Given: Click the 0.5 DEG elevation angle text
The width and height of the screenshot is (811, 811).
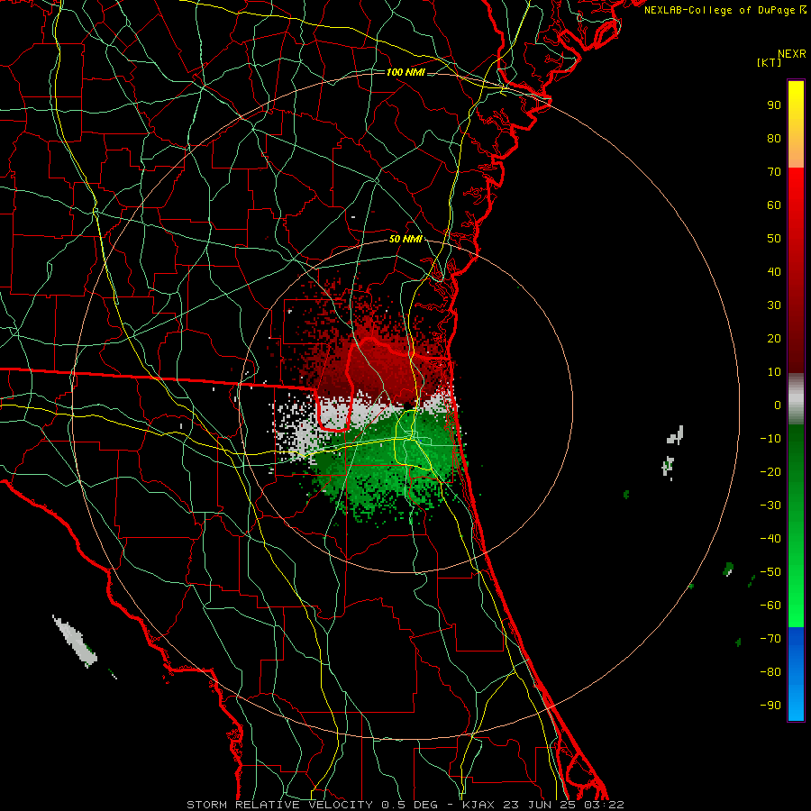Looking at the screenshot, I should point(410,805).
